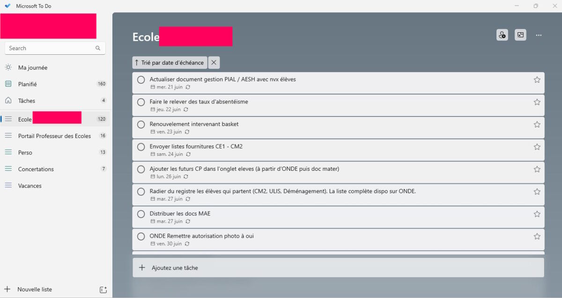This screenshot has width=562, height=298.
Task: Check off Envoyer listes fournitures CE1 - CM2
Action: click(141, 147)
